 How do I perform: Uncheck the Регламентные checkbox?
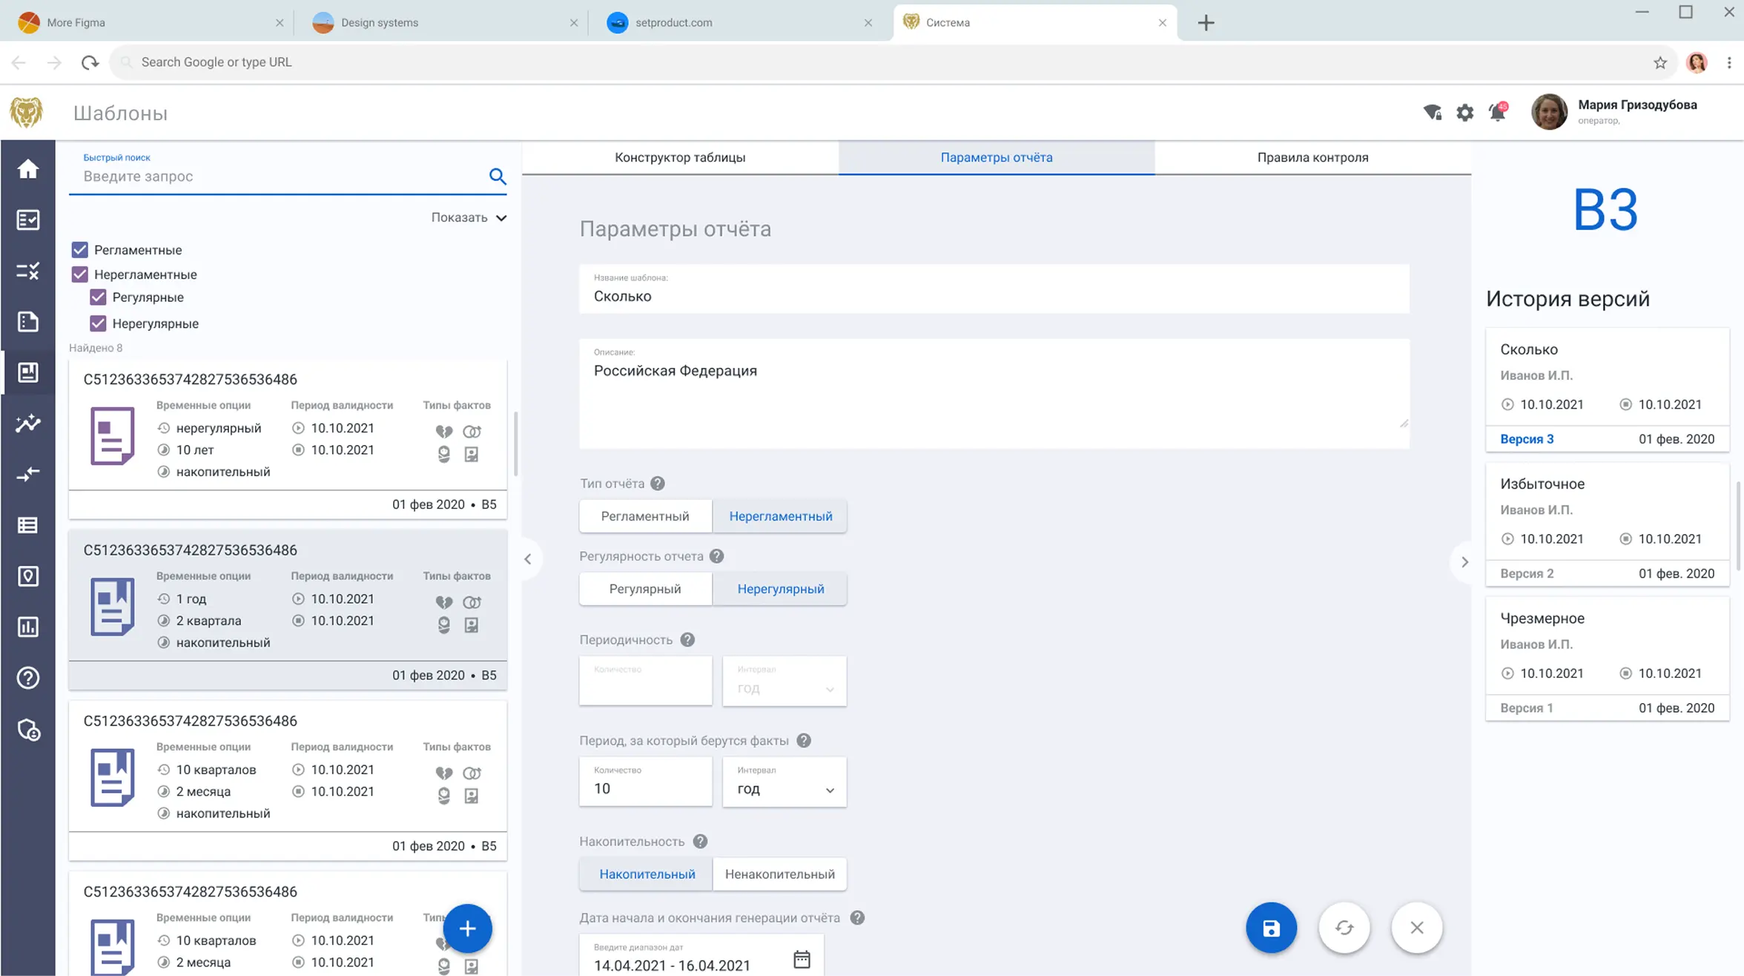[x=79, y=249]
